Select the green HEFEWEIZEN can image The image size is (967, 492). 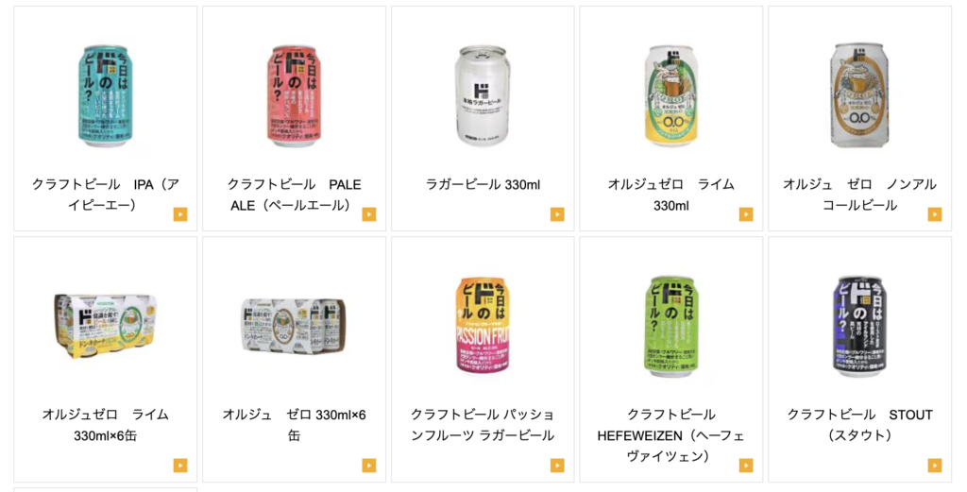click(671, 326)
